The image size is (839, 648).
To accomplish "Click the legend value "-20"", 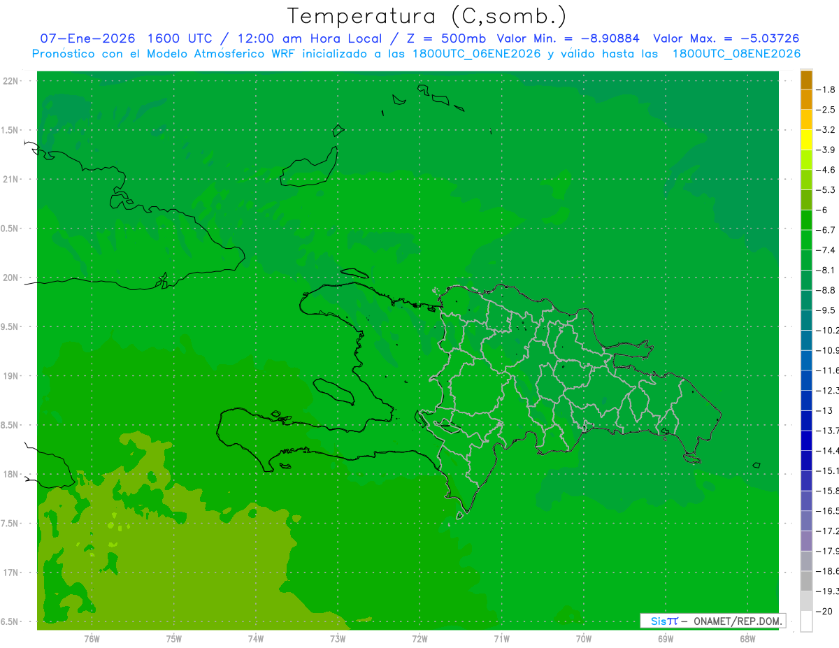I will (x=824, y=611).
